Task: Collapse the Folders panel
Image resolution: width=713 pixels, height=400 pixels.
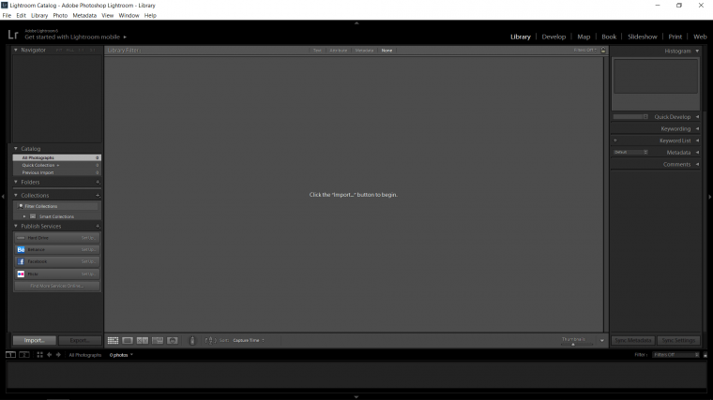Action: click(15, 182)
